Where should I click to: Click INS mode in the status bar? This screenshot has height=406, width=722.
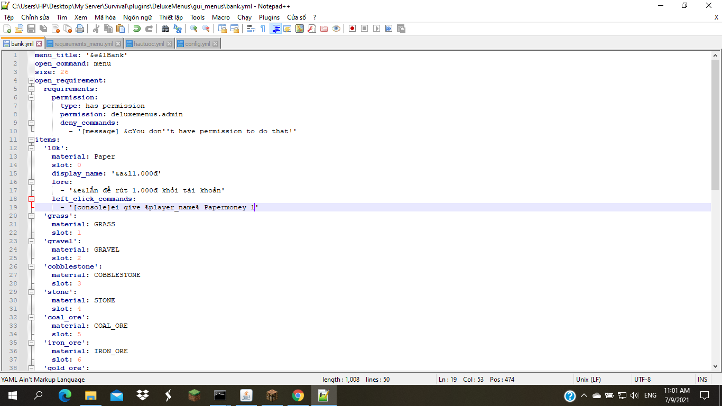click(702, 380)
